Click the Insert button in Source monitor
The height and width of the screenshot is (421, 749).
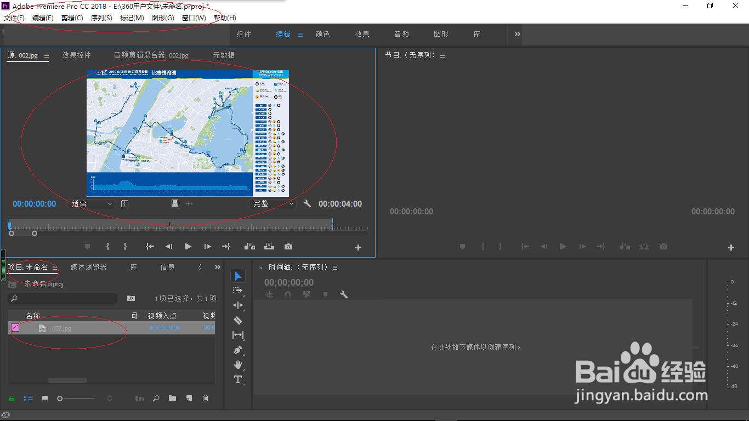click(250, 247)
